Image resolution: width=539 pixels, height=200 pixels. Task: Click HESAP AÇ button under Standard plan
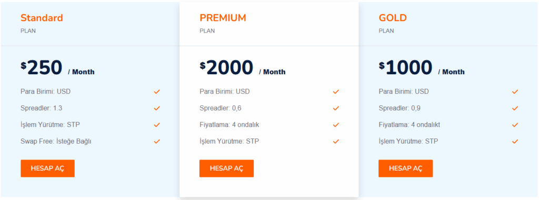47,168
